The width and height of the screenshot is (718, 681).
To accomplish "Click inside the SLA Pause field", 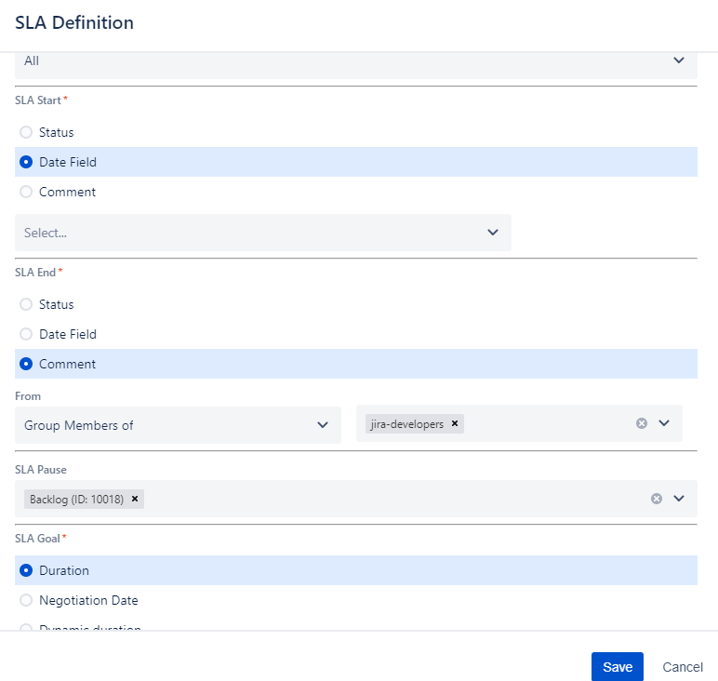I will [391, 499].
